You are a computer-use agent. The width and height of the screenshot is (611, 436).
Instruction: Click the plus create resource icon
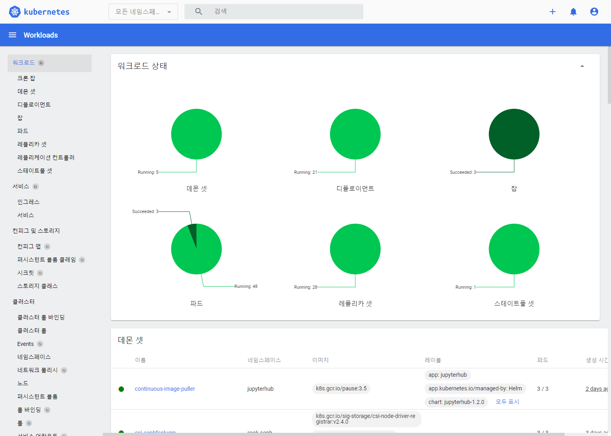coord(553,12)
